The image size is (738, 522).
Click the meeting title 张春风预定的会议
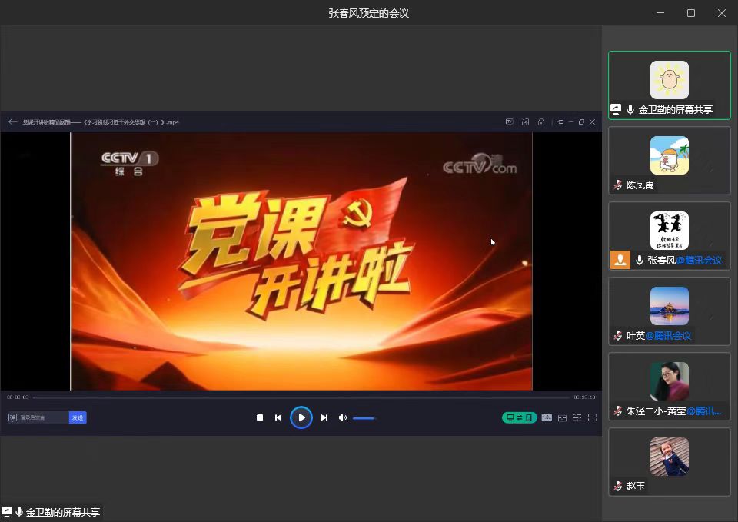click(x=368, y=13)
